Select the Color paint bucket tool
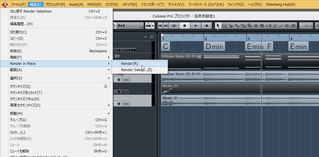This screenshot has width=319, height=157. 293,26
